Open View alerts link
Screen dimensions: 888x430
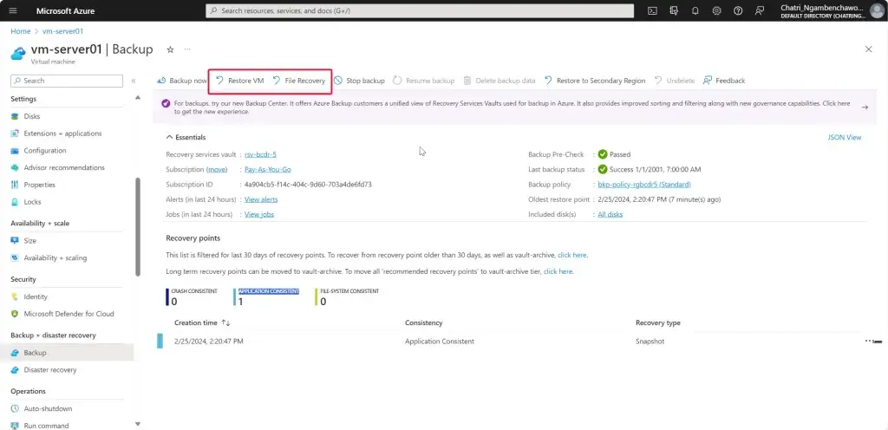click(x=261, y=199)
